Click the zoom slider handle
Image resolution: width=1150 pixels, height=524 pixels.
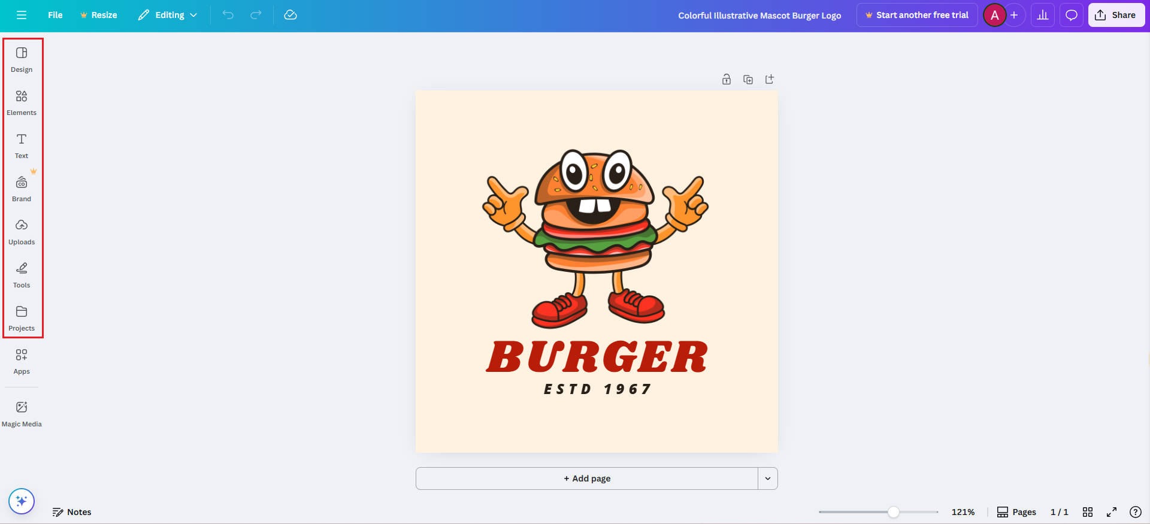[x=894, y=512]
